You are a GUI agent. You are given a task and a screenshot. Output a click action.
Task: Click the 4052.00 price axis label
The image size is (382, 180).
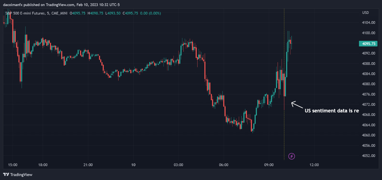pos(369,156)
